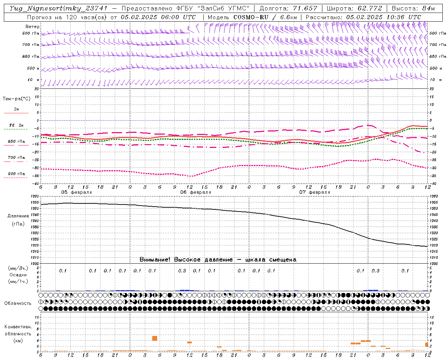
Task: Click the 'Конвективн.' convective cloud label
Action: [x=18, y=327]
